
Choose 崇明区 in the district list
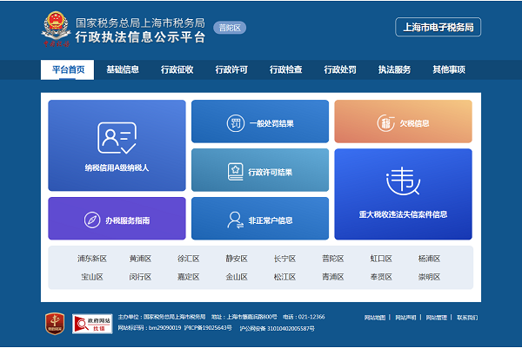click(429, 278)
